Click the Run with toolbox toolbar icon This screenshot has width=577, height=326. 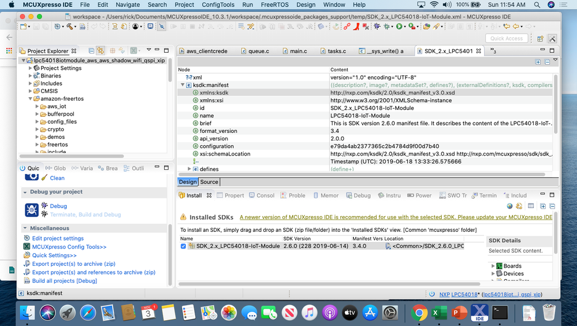[412, 27]
